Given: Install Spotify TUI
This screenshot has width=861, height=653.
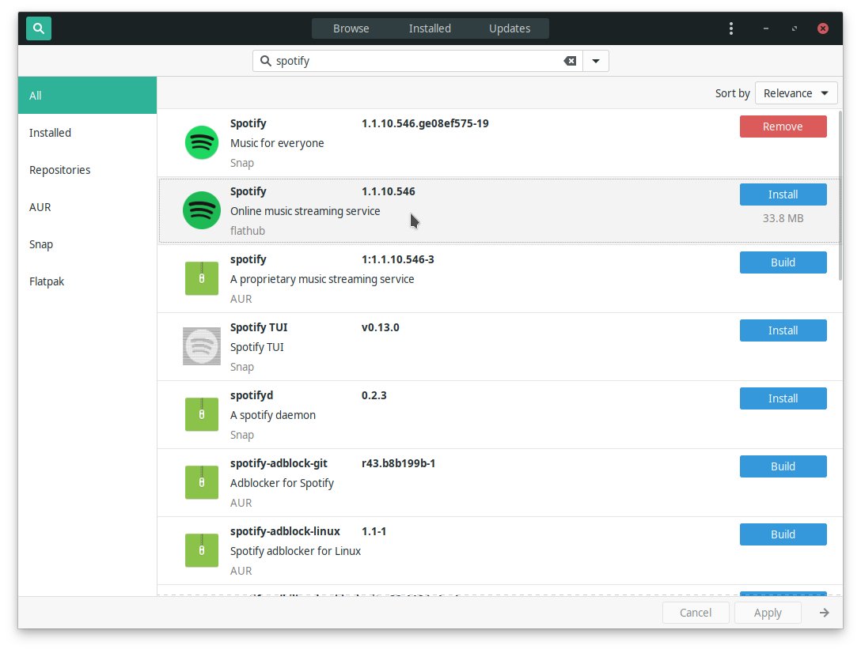Looking at the screenshot, I should (x=783, y=330).
